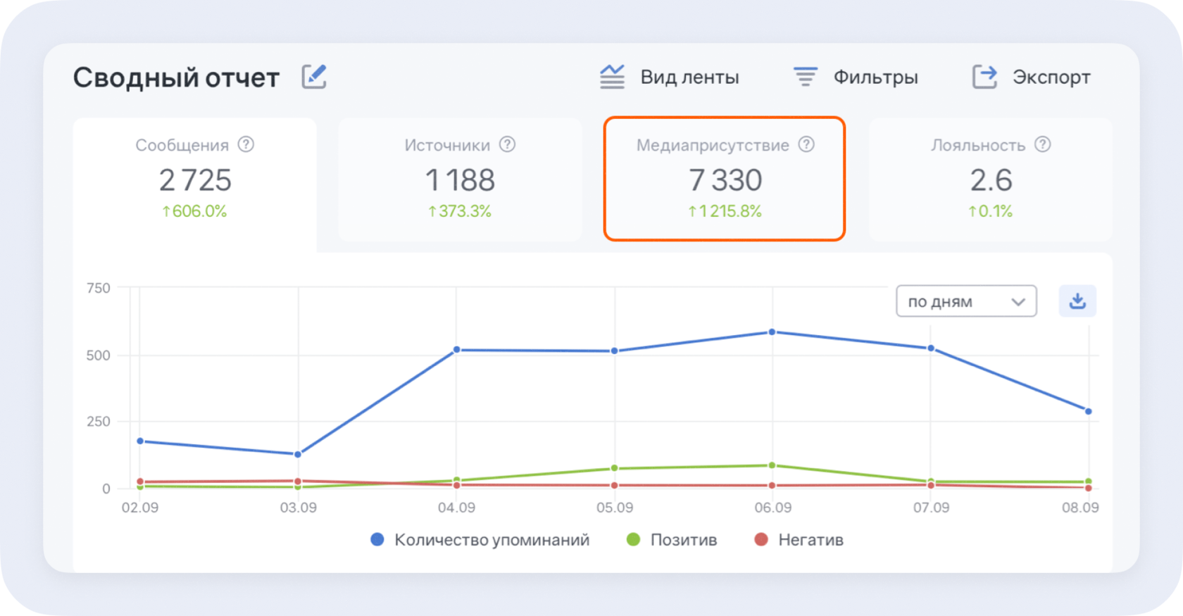
Task: Toggle Негатив series in chart legend
Action: [799, 540]
